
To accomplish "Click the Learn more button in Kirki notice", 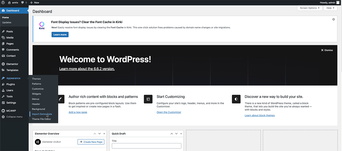I will pos(60,35).
